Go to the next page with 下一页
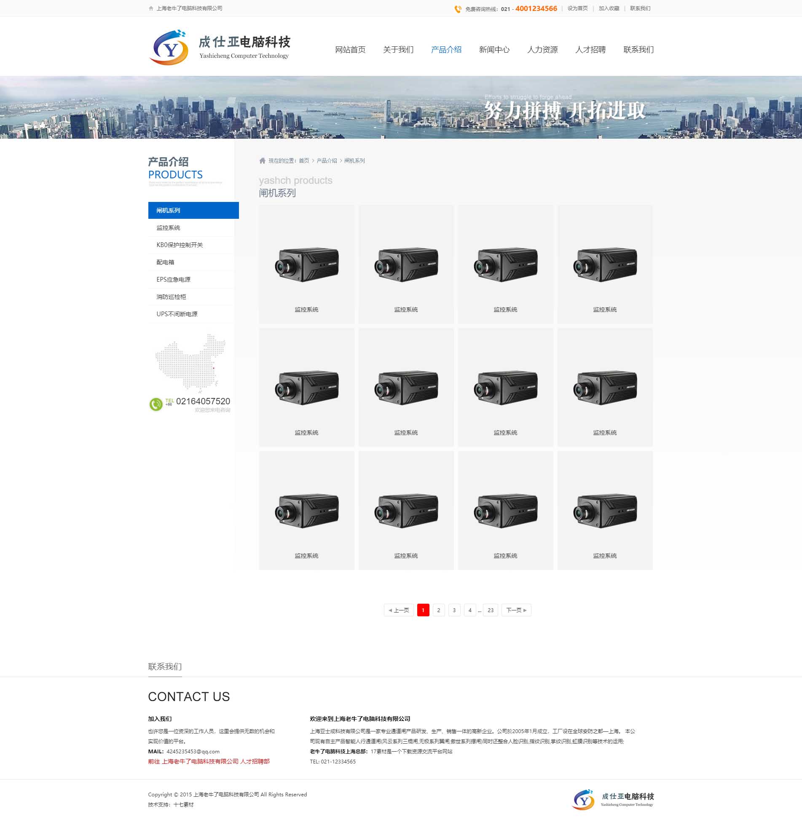Viewport: 802px width, 817px height. (516, 610)
